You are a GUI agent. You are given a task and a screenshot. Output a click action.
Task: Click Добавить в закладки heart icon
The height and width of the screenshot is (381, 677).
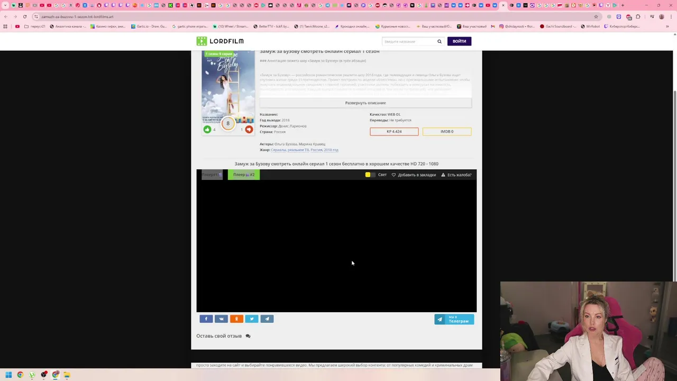pos(394,175)
